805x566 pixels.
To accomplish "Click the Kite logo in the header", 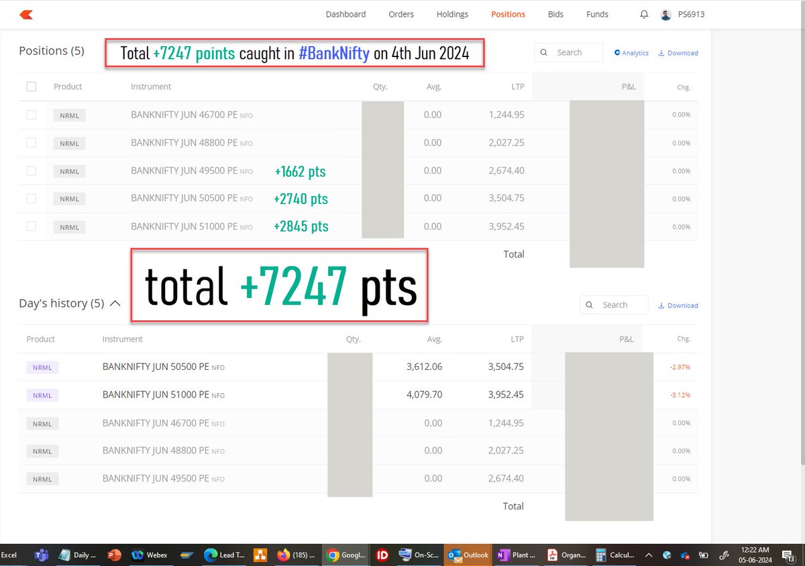I will click(26, 14).
